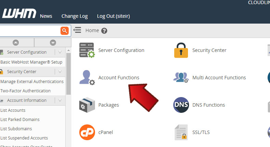This screenshot has width=270, height=147.
Task: Collapse the Security Center sidebar section
Action: (60, 72)
